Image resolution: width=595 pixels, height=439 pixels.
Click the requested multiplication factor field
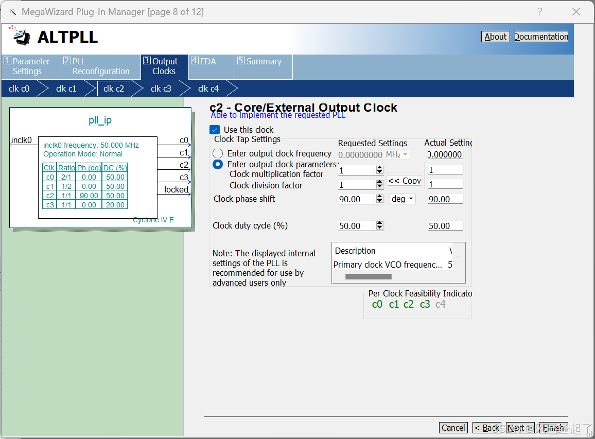356,170
